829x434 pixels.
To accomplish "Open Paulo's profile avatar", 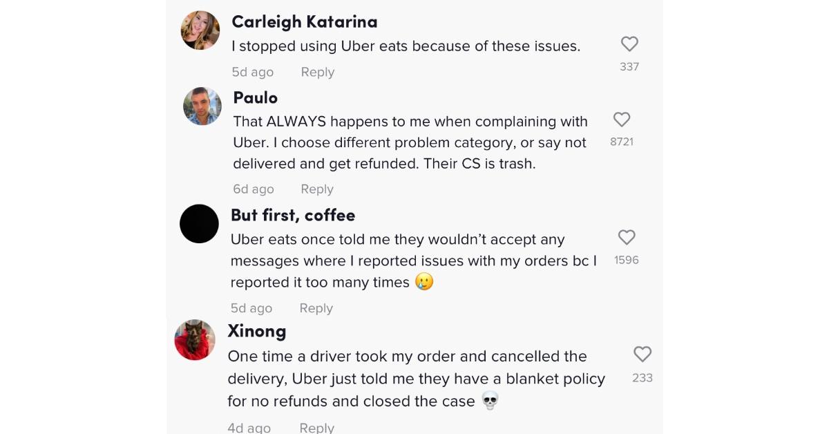I will point(202,106).
